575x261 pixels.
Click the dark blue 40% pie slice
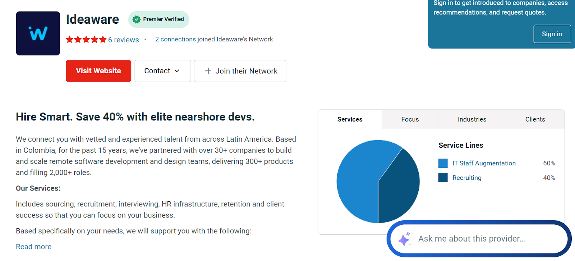coord(399,185)
